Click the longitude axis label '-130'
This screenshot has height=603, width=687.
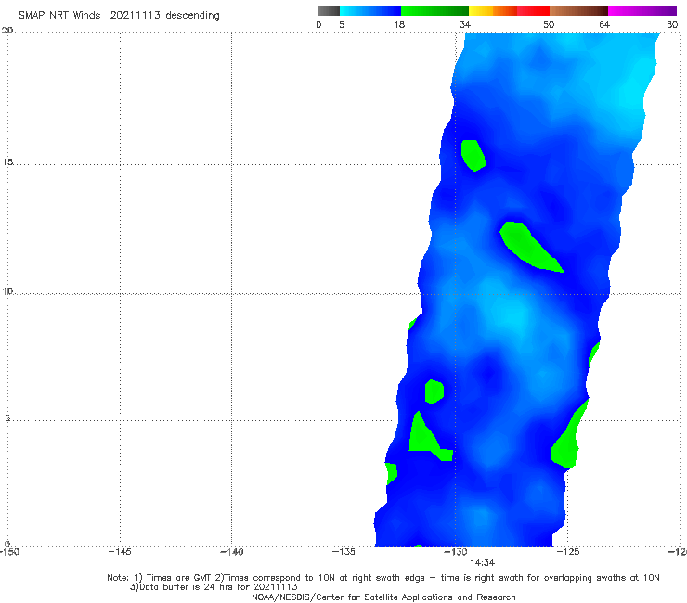pos(455,552)
